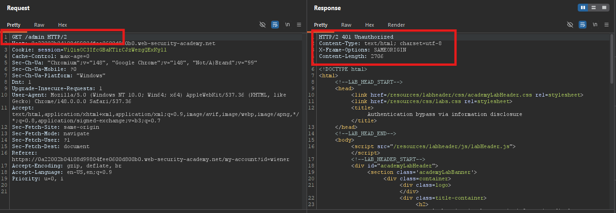Switch Response view to Hex tab

[370, 25]
